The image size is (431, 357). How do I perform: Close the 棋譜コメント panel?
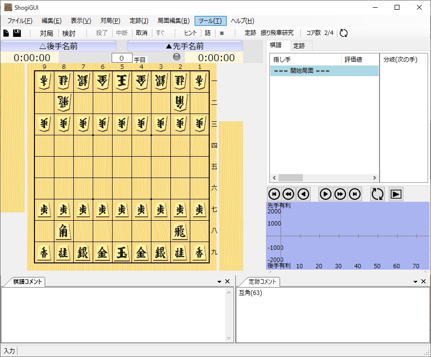point(227,281)
